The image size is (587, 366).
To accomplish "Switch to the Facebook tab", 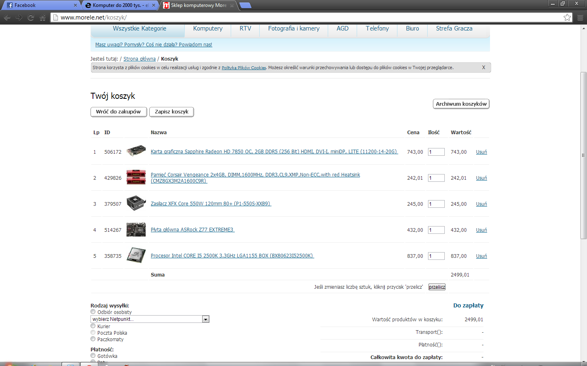I will (x=40, y=5).
